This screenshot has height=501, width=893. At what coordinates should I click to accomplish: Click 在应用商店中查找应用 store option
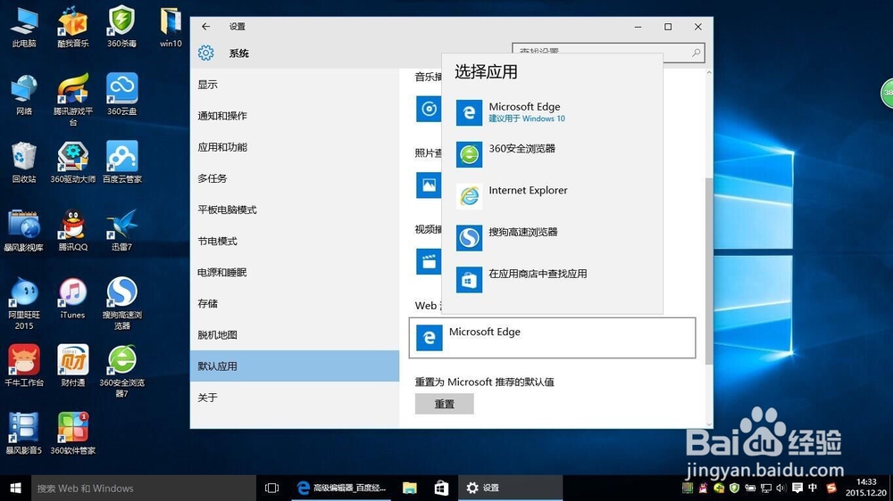552,280
